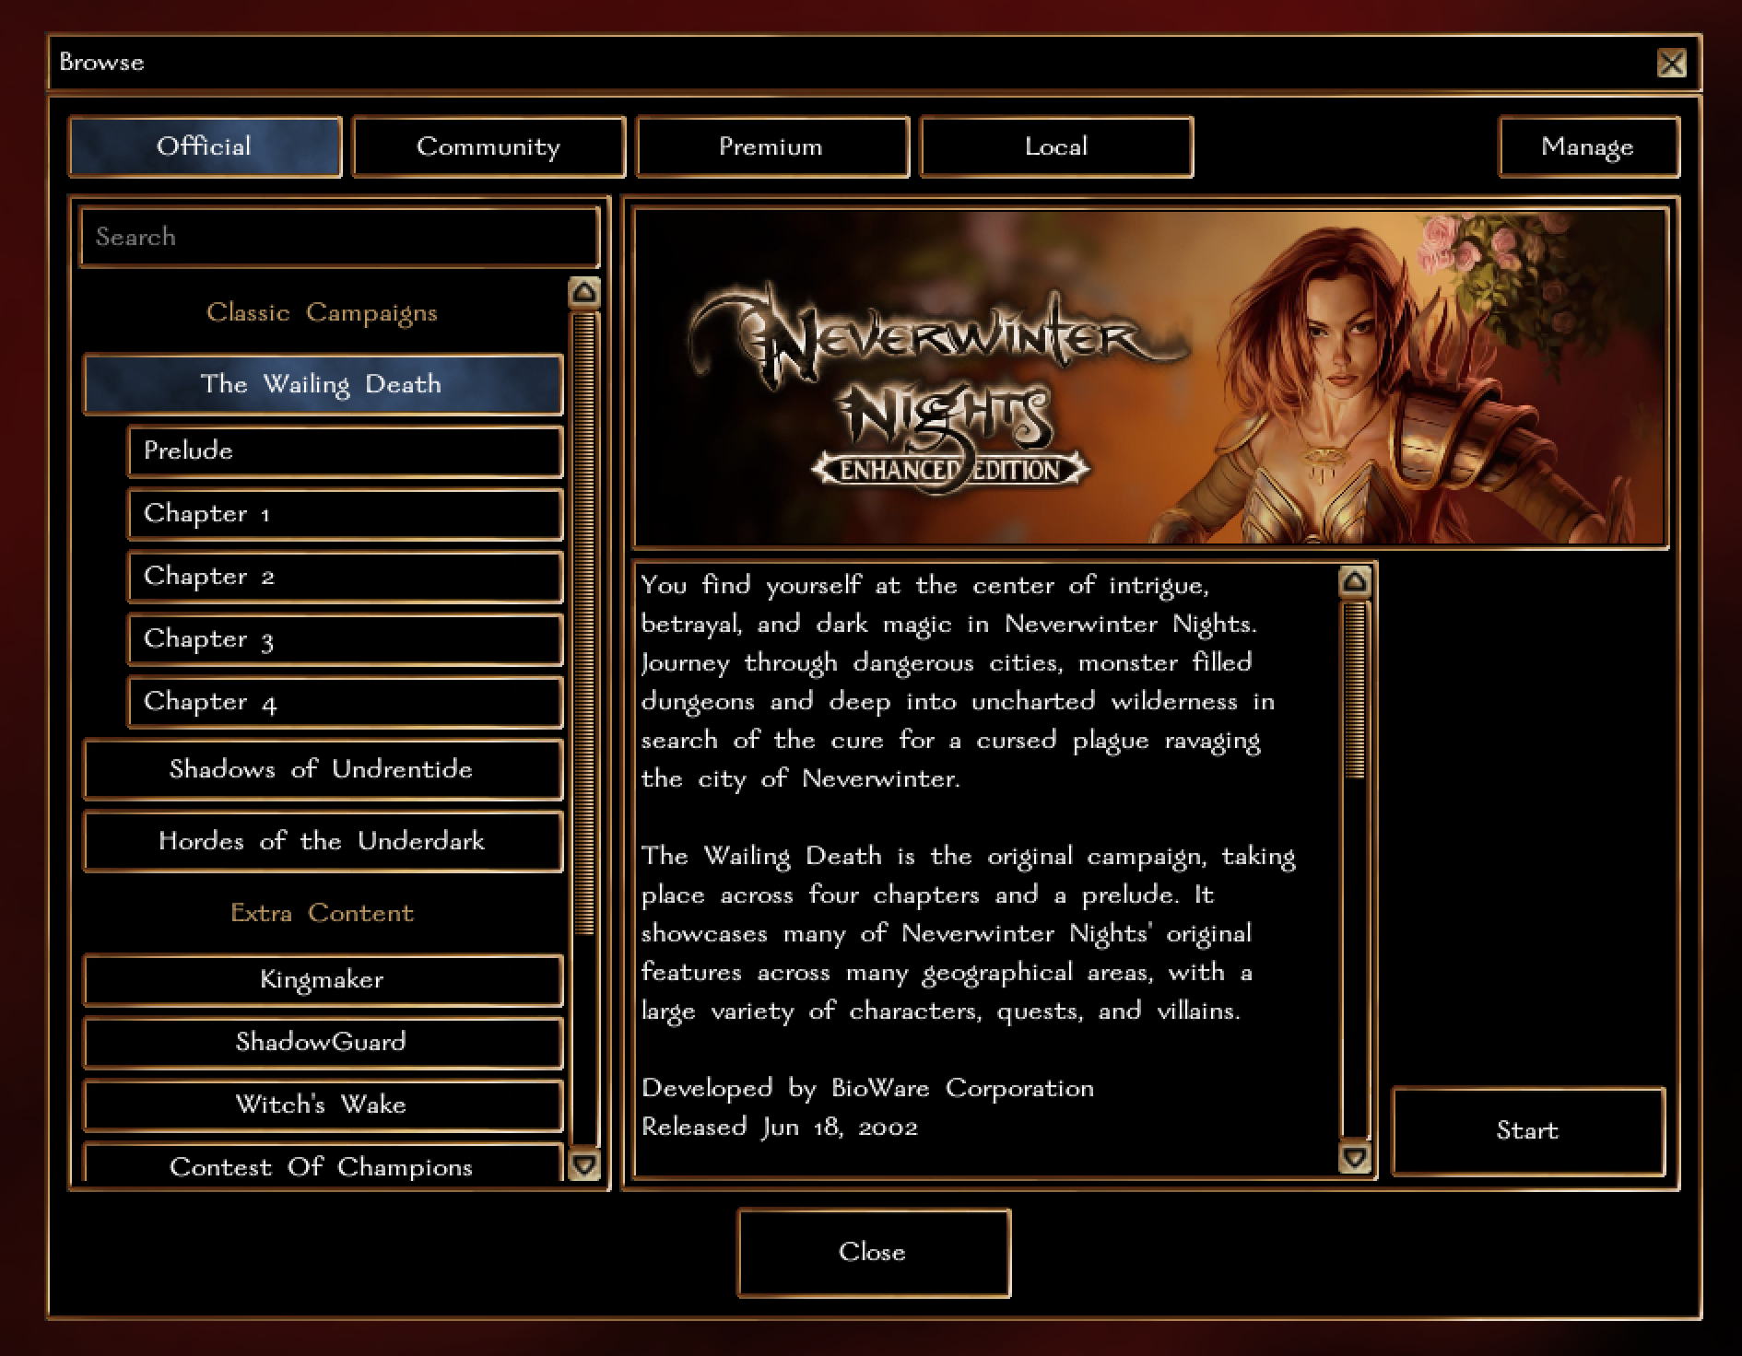1742x1356 pixels.
Task: Click the X icon in Browse title bar
Action: coord(1671,64)
